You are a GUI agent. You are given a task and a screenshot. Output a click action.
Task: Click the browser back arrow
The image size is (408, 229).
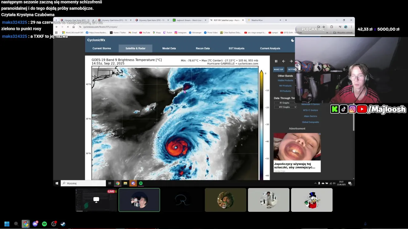57,27
